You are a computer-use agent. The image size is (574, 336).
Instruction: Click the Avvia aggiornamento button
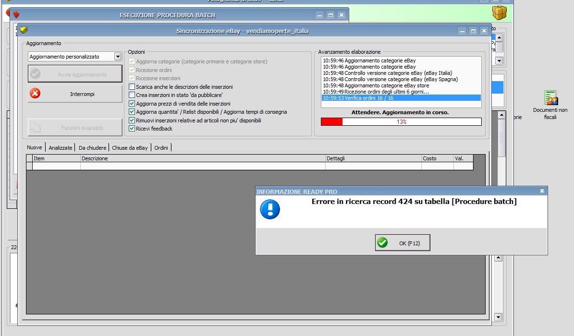tap(75, 74)
